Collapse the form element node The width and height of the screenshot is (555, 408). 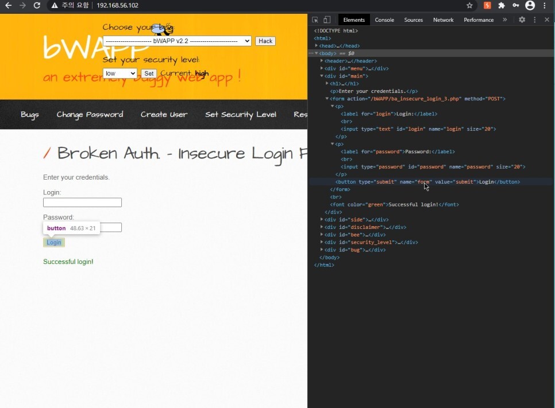pyautogui.click(x=327, y=99)
